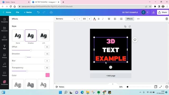169x95 pixels.
Task: Open the grid view page icon
Action: click(x=156, y=87)
